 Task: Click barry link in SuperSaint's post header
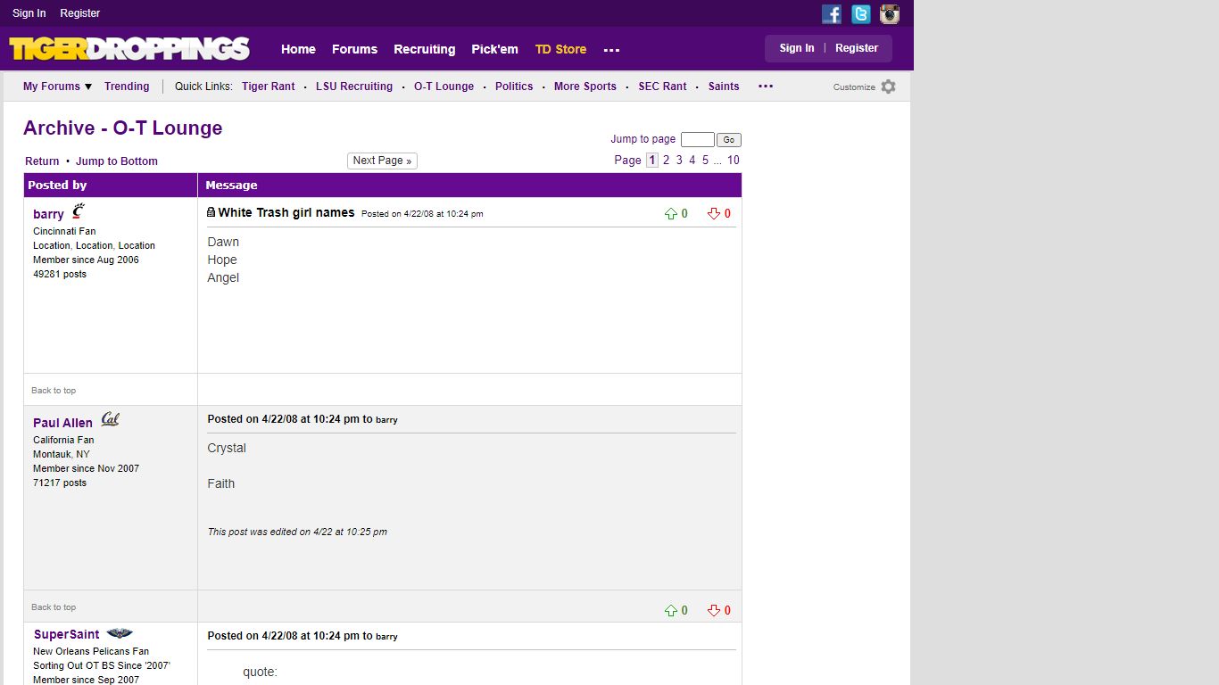(x=386, y=637)
